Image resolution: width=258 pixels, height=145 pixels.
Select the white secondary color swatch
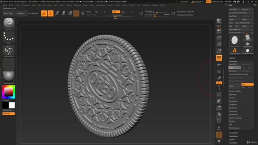pyautogui.click(x=12, y=105)
